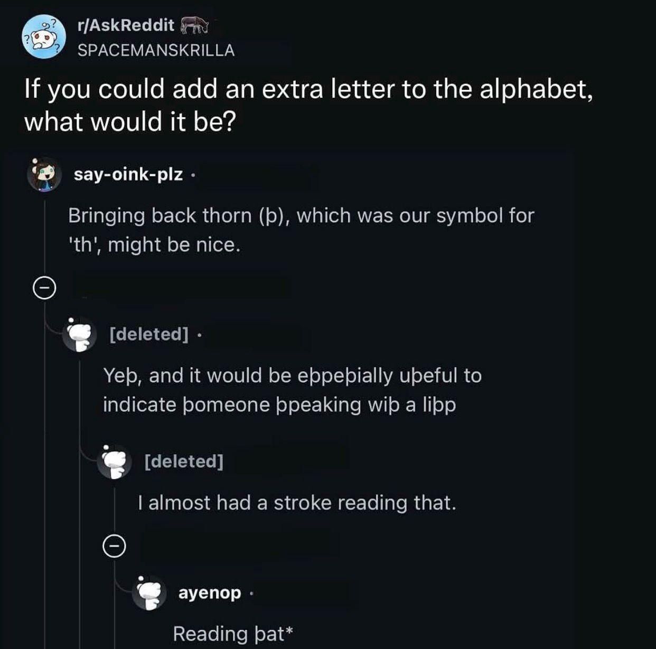The width and height of the screenshot is (656, 649).
Task: Open the post title about extra letter
Action: [308, 105]
